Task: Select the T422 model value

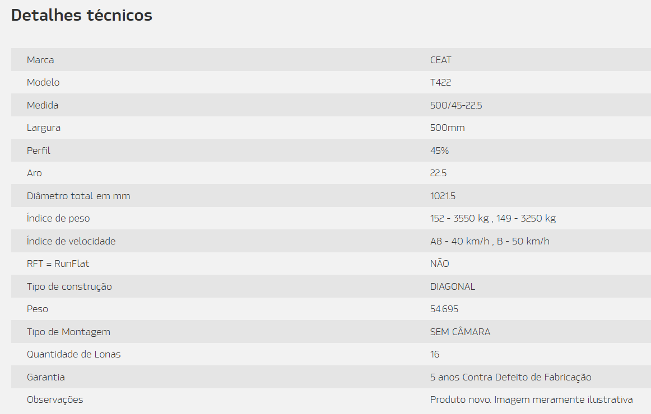Action: coord(440,82)
